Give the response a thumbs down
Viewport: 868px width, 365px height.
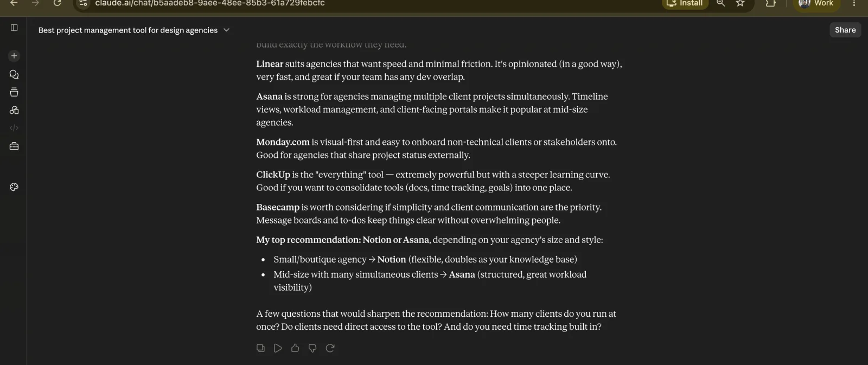pos(312,348)
